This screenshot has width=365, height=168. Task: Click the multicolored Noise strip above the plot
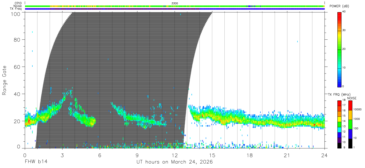175,6
